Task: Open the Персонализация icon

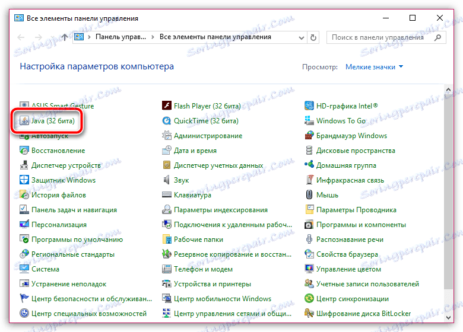Action: [x=24, y=224]
